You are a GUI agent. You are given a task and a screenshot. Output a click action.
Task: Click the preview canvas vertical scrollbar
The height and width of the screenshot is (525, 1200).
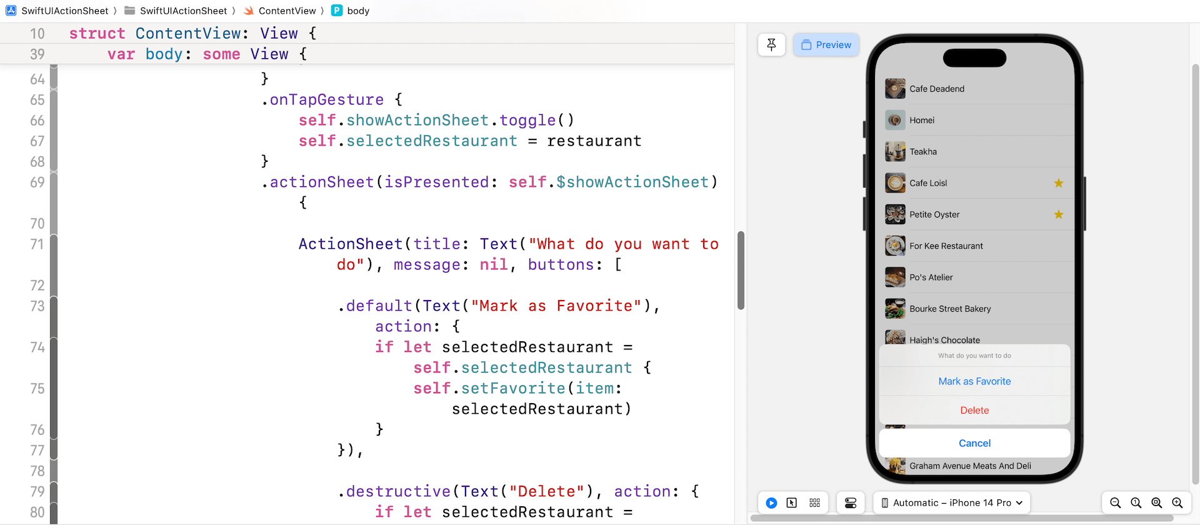[1195, 274]
